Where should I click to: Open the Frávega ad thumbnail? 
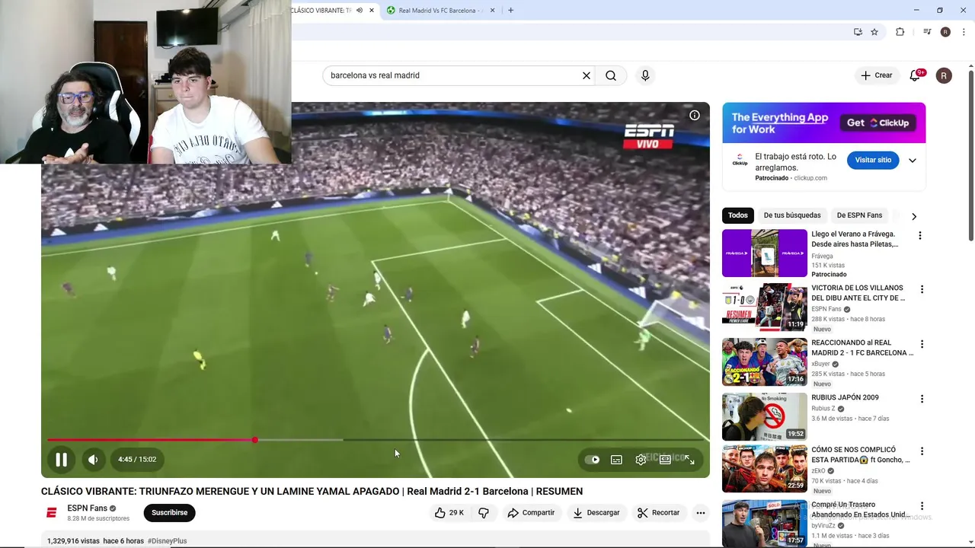tap(765, 253)
